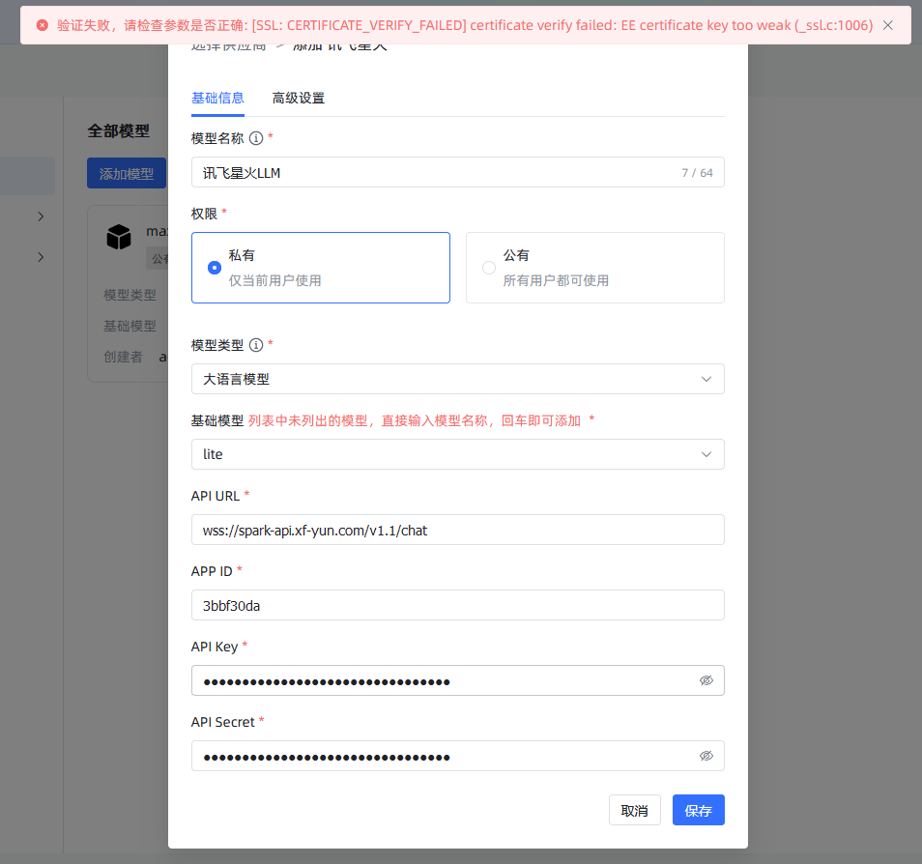Click the 创建者 label in background card
Viewport: 922px width, 864px height.
[x=123, y=357]
